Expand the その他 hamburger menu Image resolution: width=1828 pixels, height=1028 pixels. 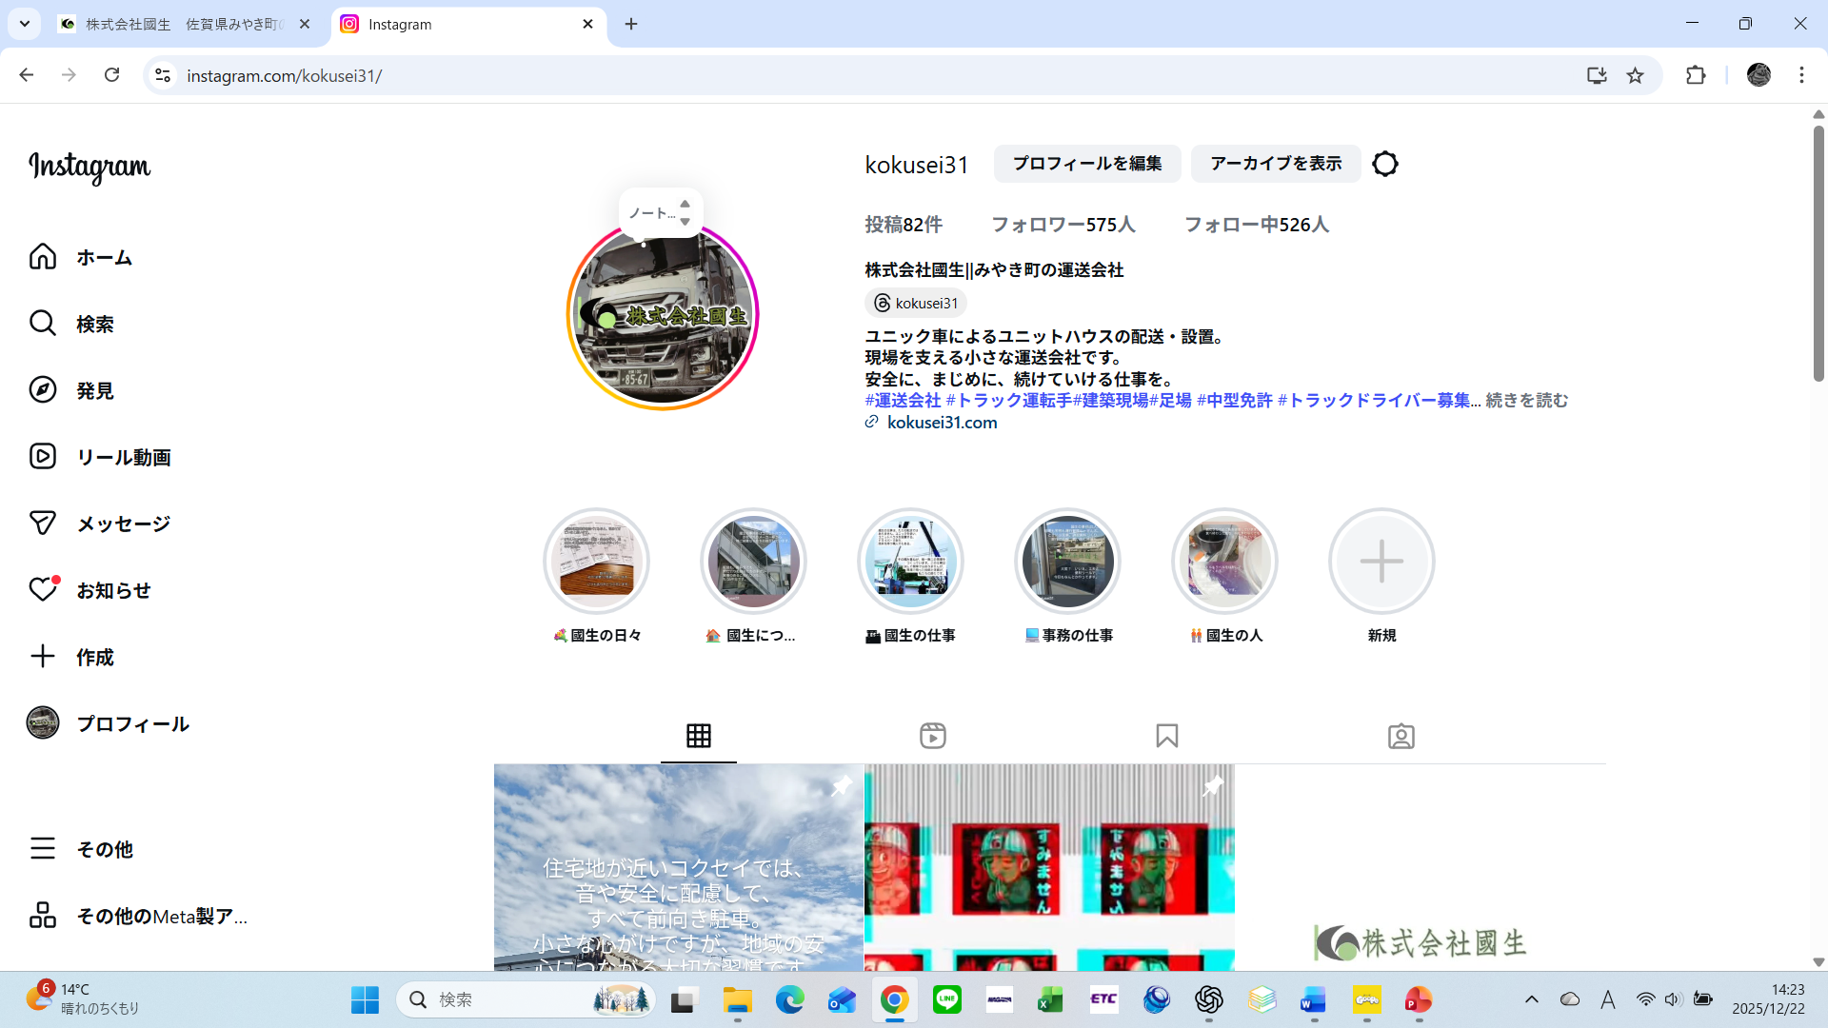[43, 848]
